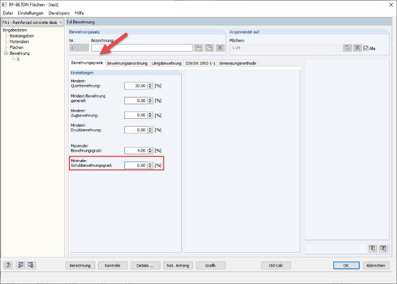The width and height of the screenshot is (397, 284).
Task: Delete current Bewehrungssatz with X icon
Action: tap(220, 48)
